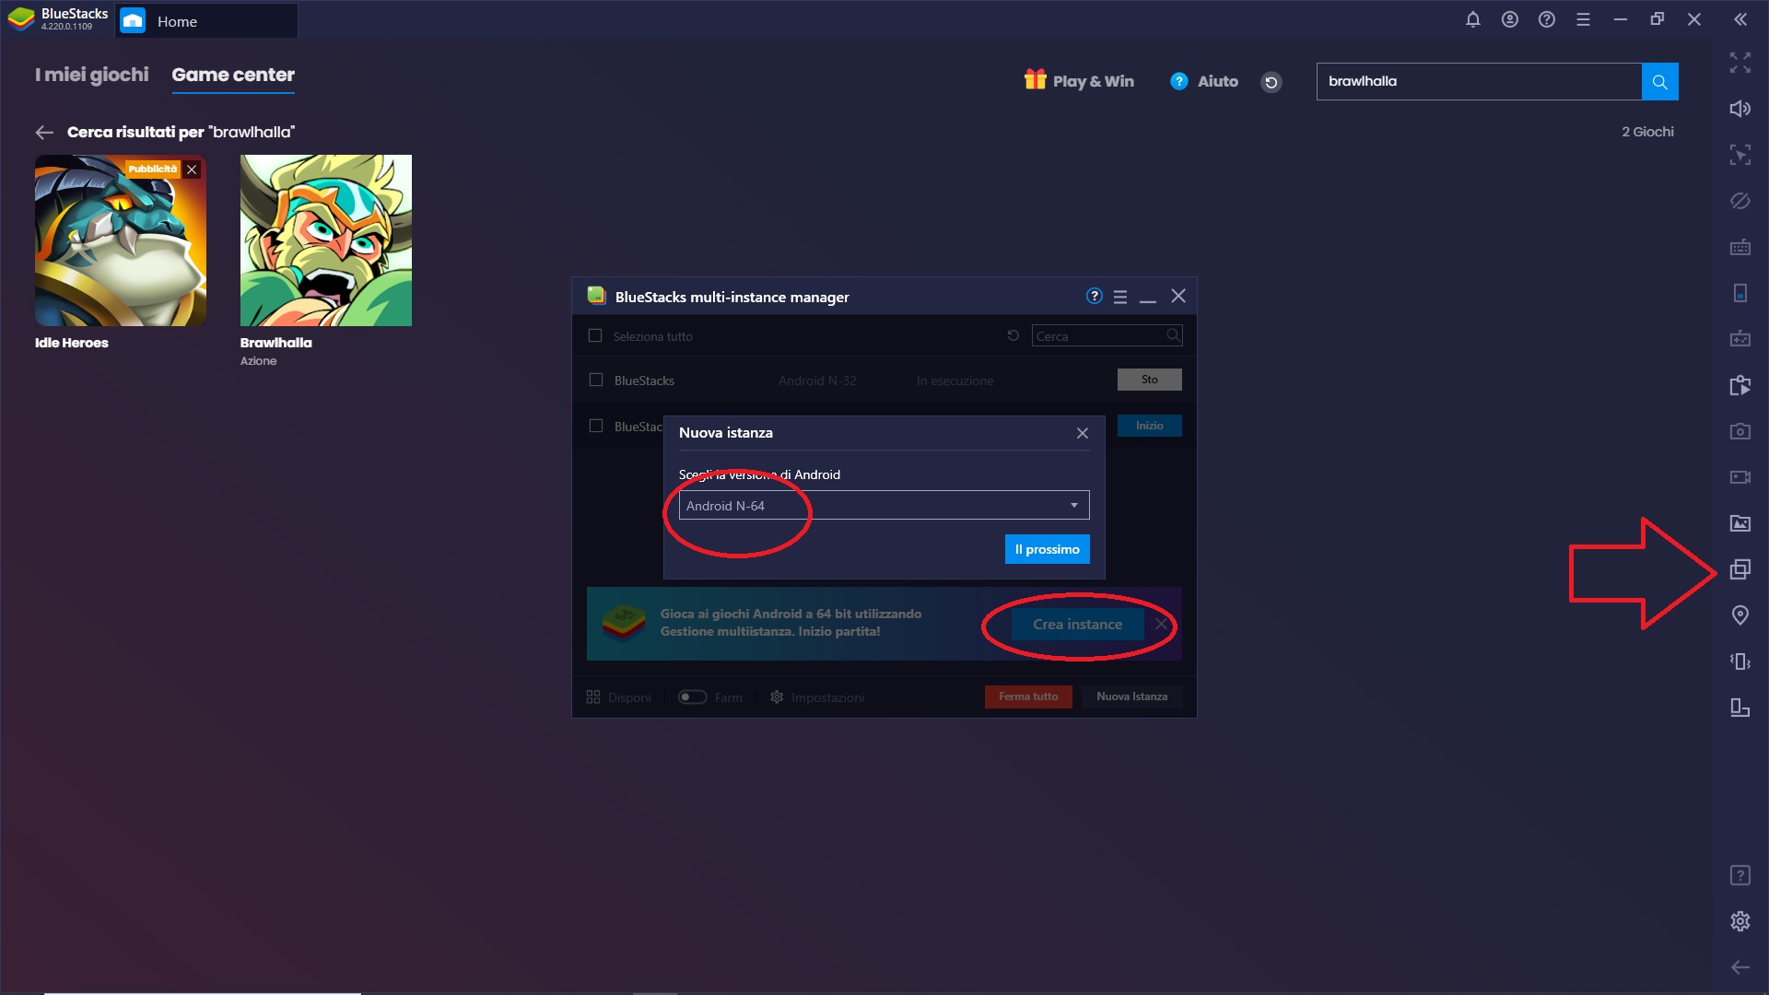Collapse the right sidebar with double chevron
1769x995 pixels.
[x=1740, y=19]
